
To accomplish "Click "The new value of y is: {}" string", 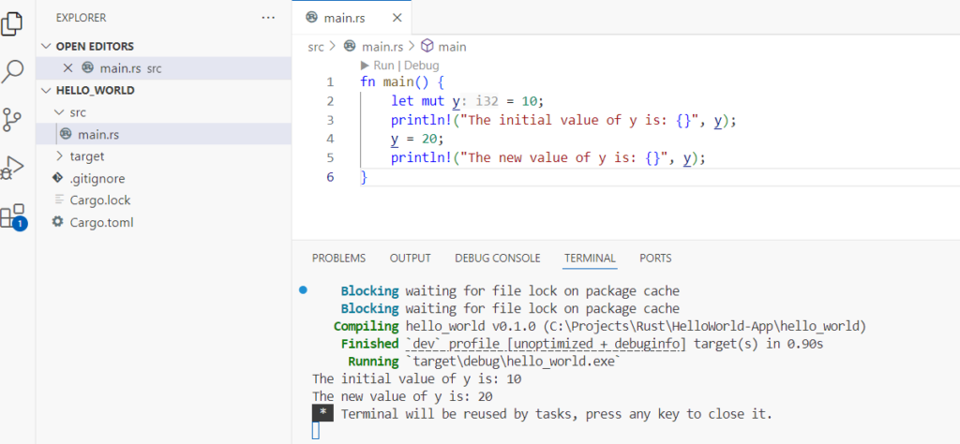I will [x=563, y=157].
